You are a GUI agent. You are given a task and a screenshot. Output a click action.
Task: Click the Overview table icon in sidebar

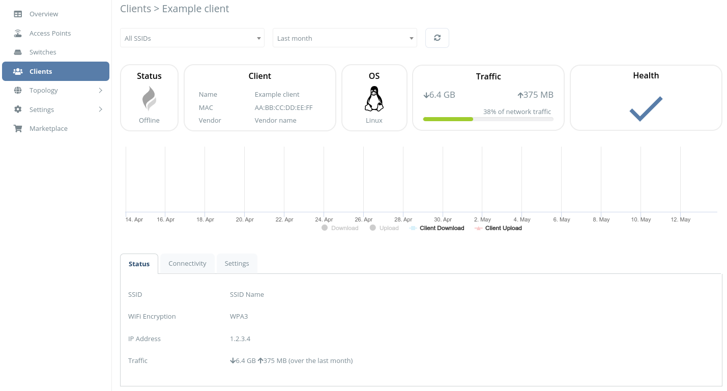[x=18, y=14]
